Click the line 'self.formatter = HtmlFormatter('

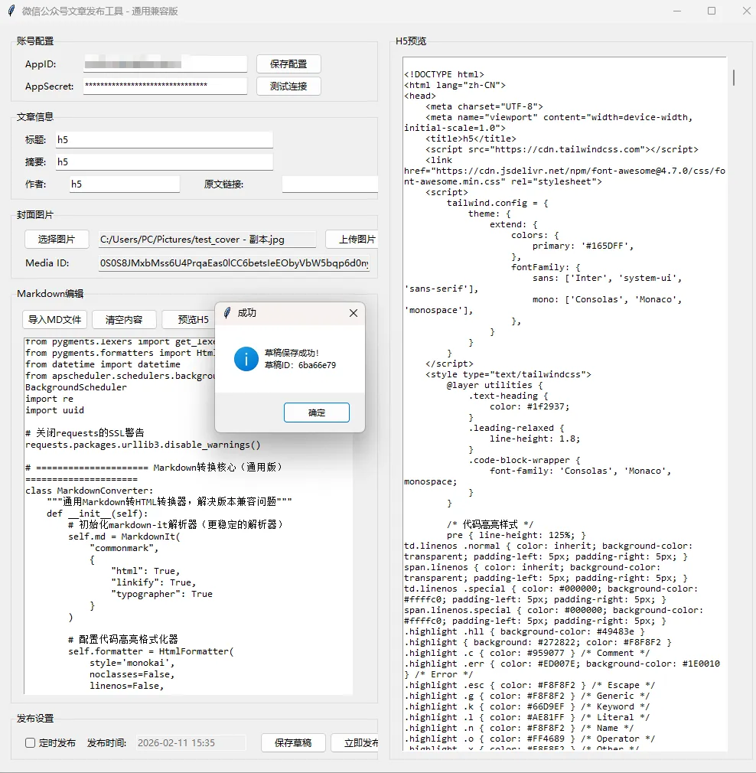(151, 651)
